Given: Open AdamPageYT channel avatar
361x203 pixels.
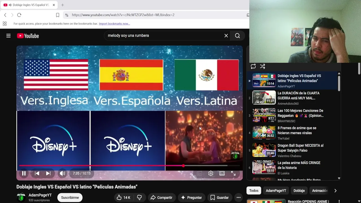Looking at the screenshot, I should coord(21,197).
